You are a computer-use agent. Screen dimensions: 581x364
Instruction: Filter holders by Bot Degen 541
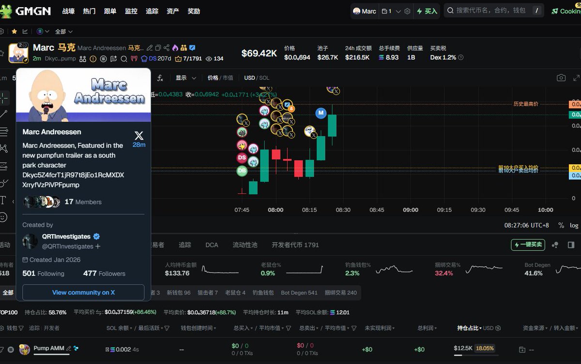pos(299,292)
